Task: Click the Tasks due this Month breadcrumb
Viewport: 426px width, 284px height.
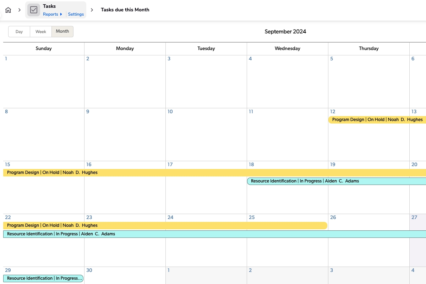Action: 125,10
